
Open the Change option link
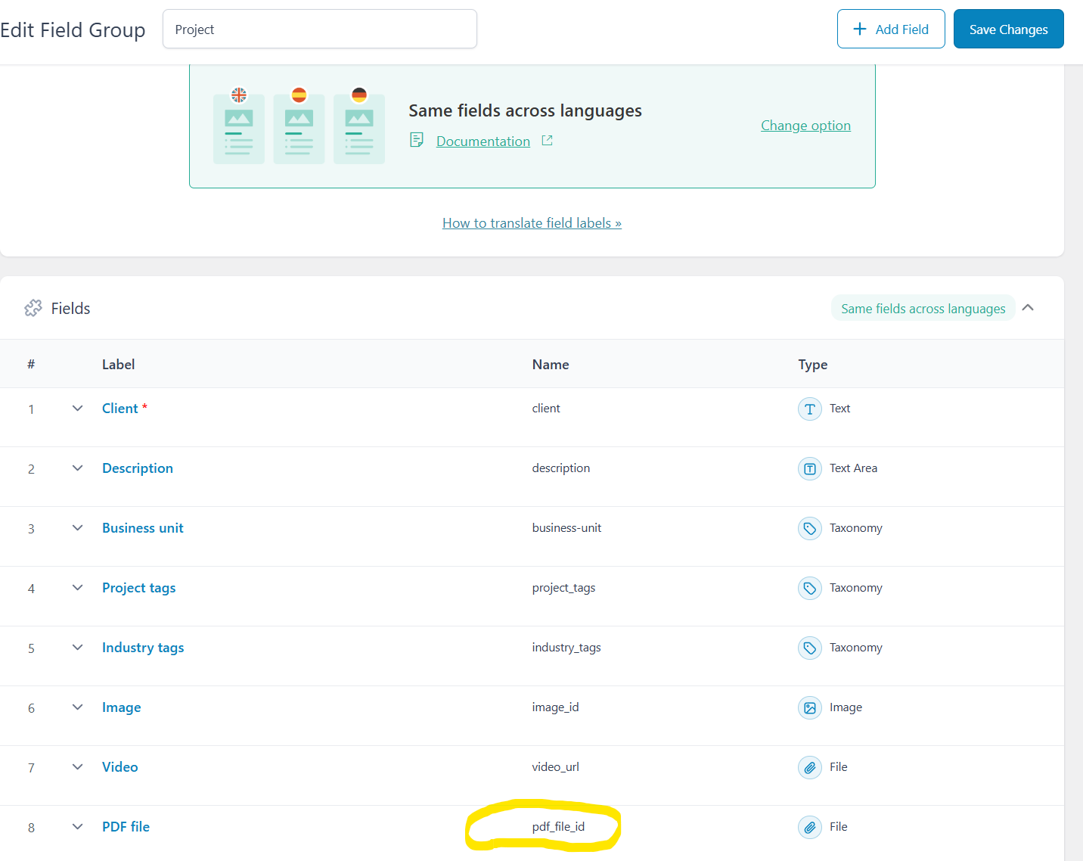(x=805, y=126)
